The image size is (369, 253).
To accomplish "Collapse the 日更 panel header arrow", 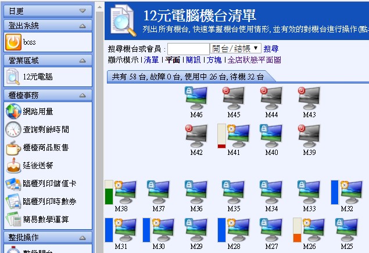I will (83, 11).
